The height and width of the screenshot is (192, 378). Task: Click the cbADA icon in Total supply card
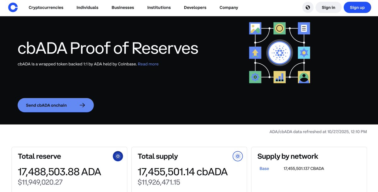238,156
